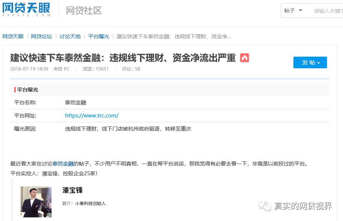Expand the 发帖 button dropdown
343x221 pixels.
(319, 63)
